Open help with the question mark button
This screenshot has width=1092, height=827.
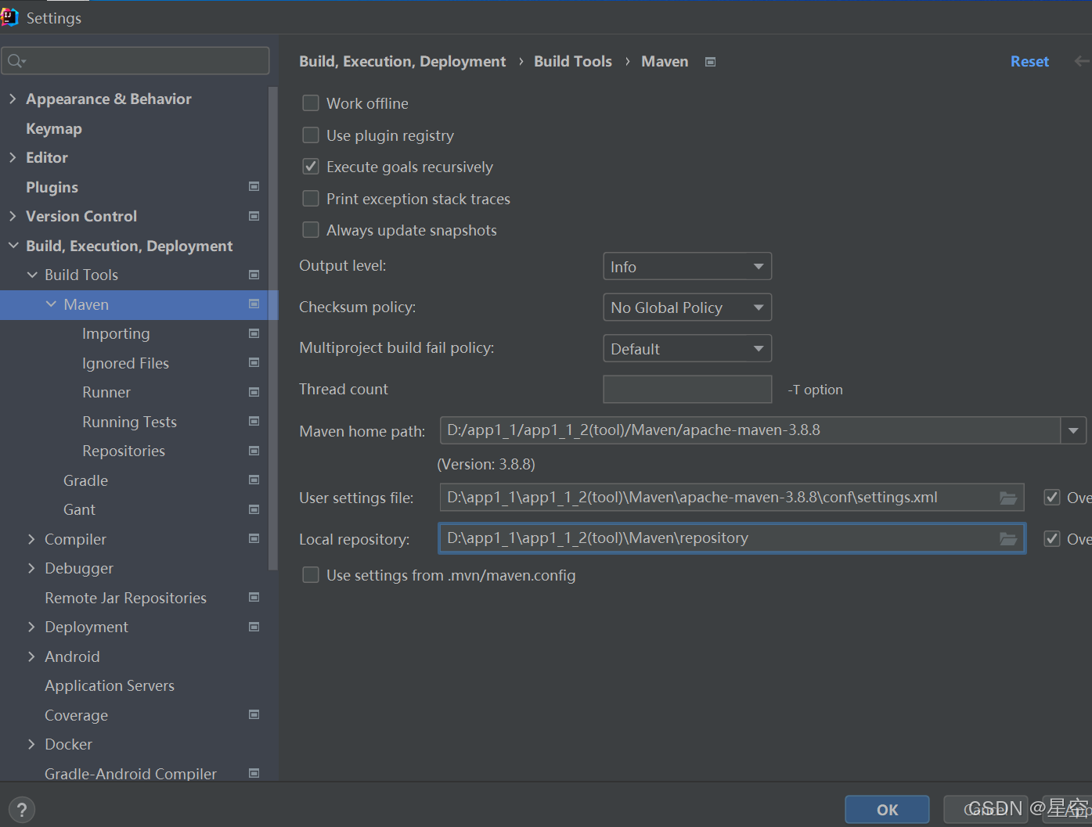tap(22, 810)
